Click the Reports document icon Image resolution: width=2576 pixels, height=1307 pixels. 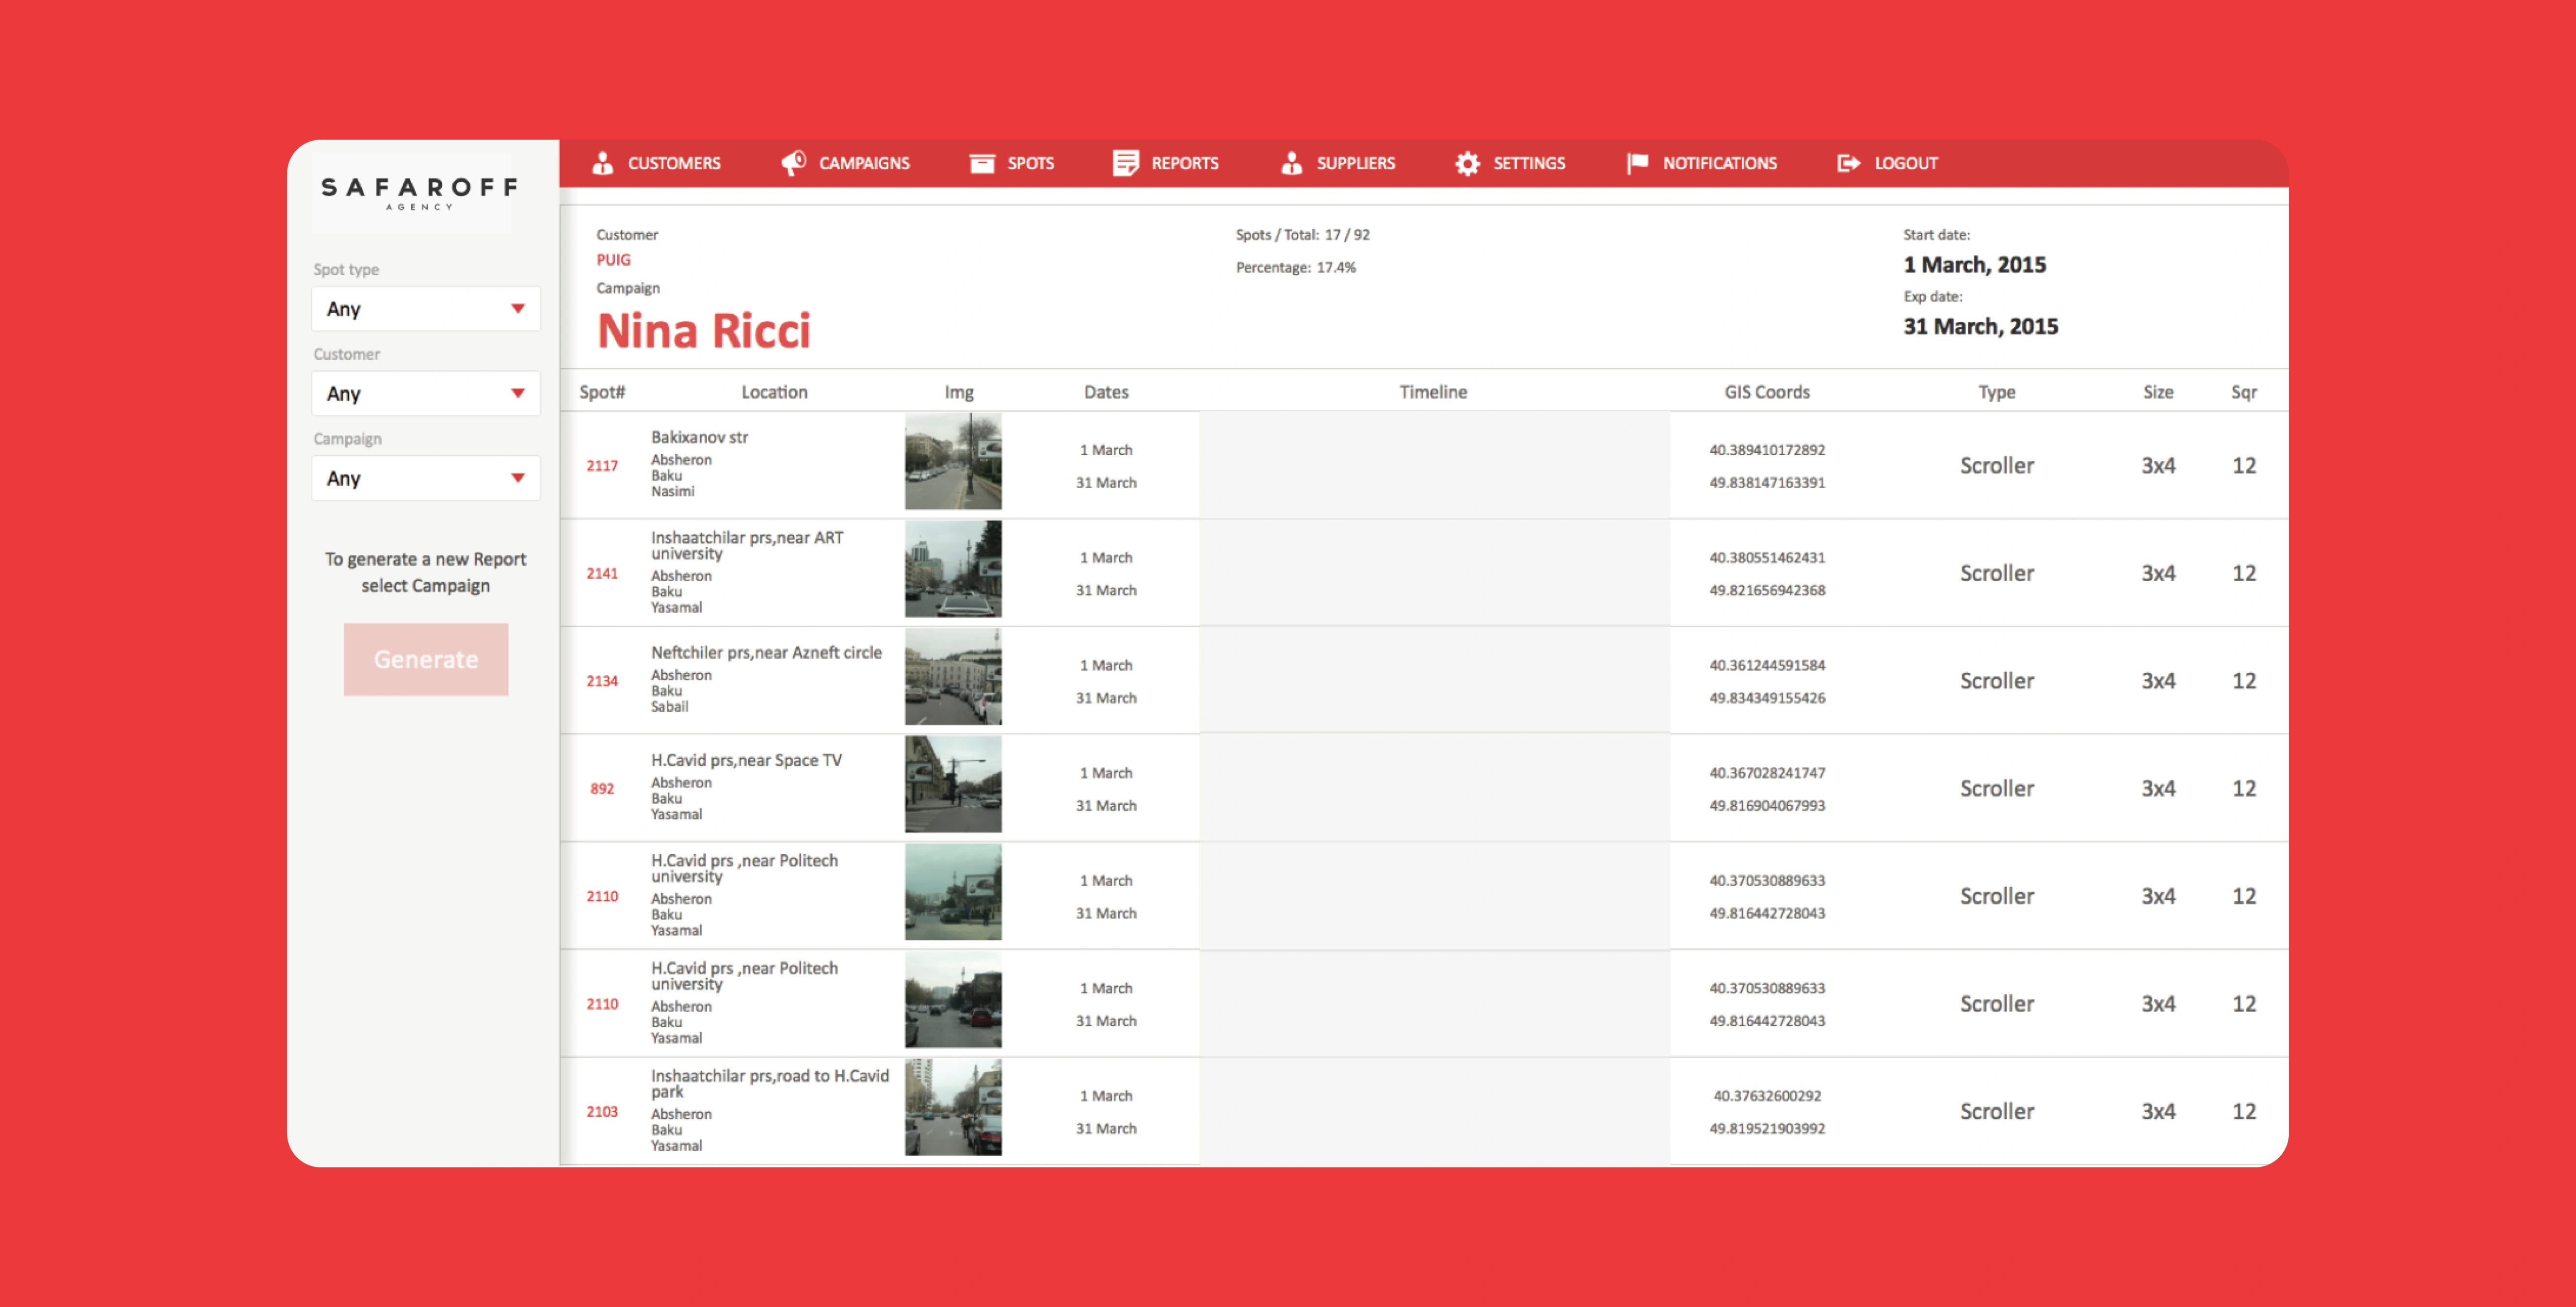1126,163
